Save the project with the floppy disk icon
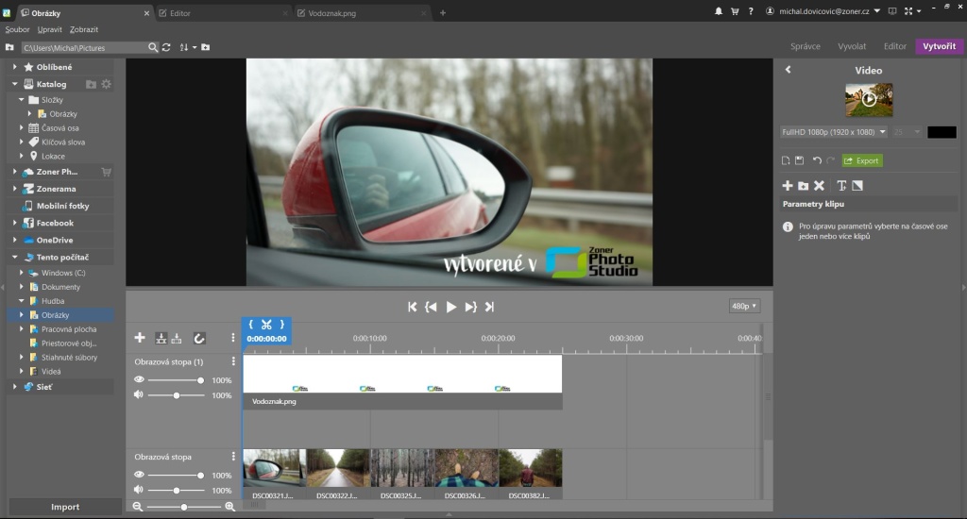Image resolution: width=967 pixels, height=519 pixels. (x=799, y=160)
